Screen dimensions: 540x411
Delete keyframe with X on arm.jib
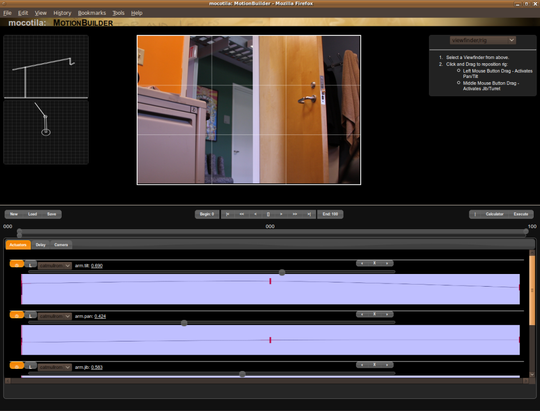pyautogui.click(x=374, y=365)
